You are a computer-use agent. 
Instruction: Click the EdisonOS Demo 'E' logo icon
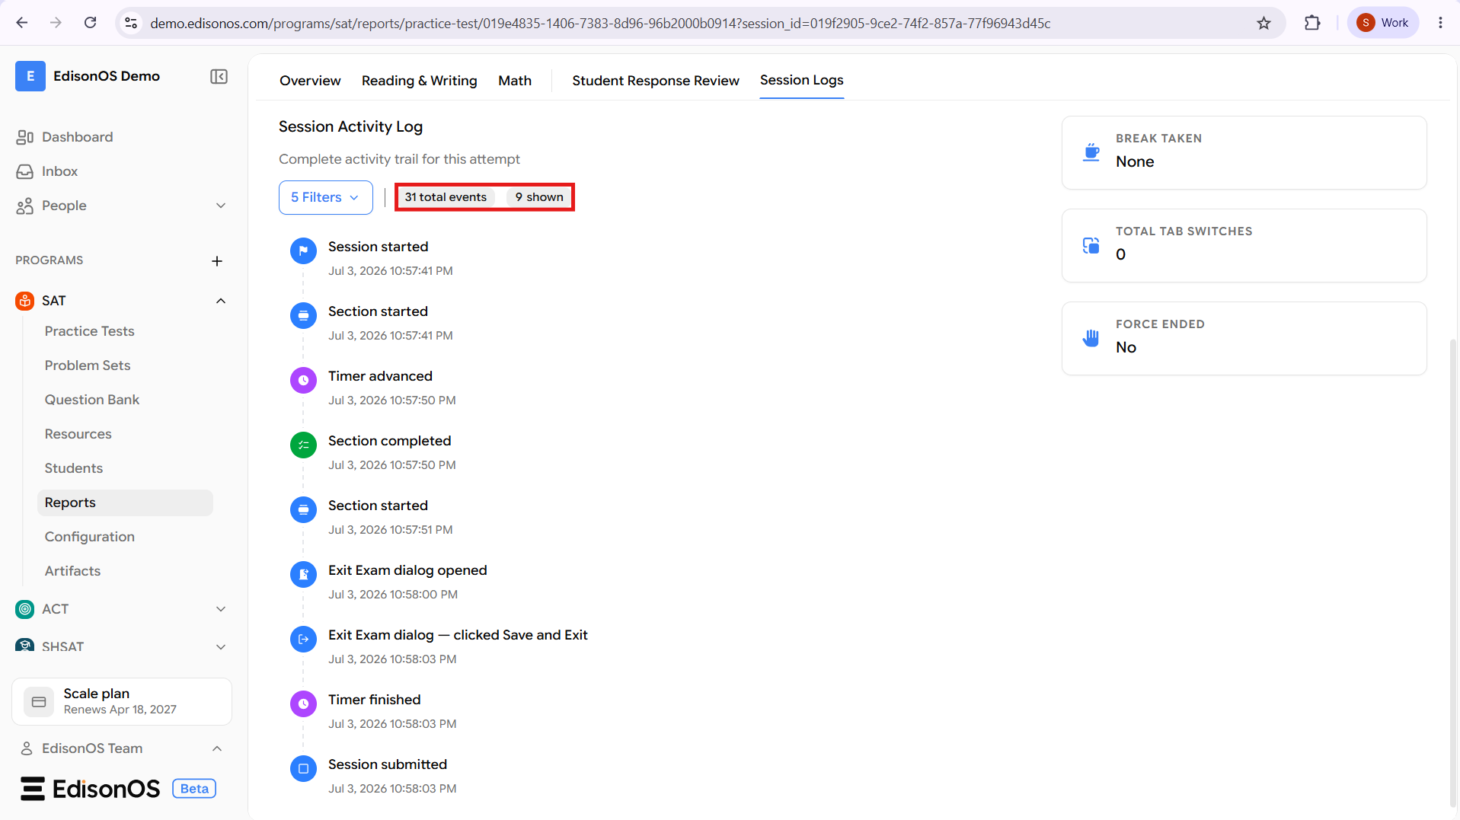click(x=30, y=76)
